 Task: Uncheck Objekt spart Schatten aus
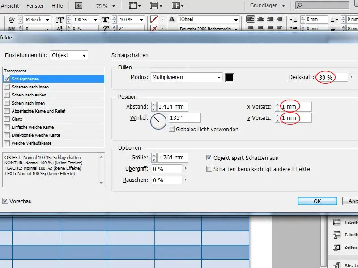(x=209, y=158)
